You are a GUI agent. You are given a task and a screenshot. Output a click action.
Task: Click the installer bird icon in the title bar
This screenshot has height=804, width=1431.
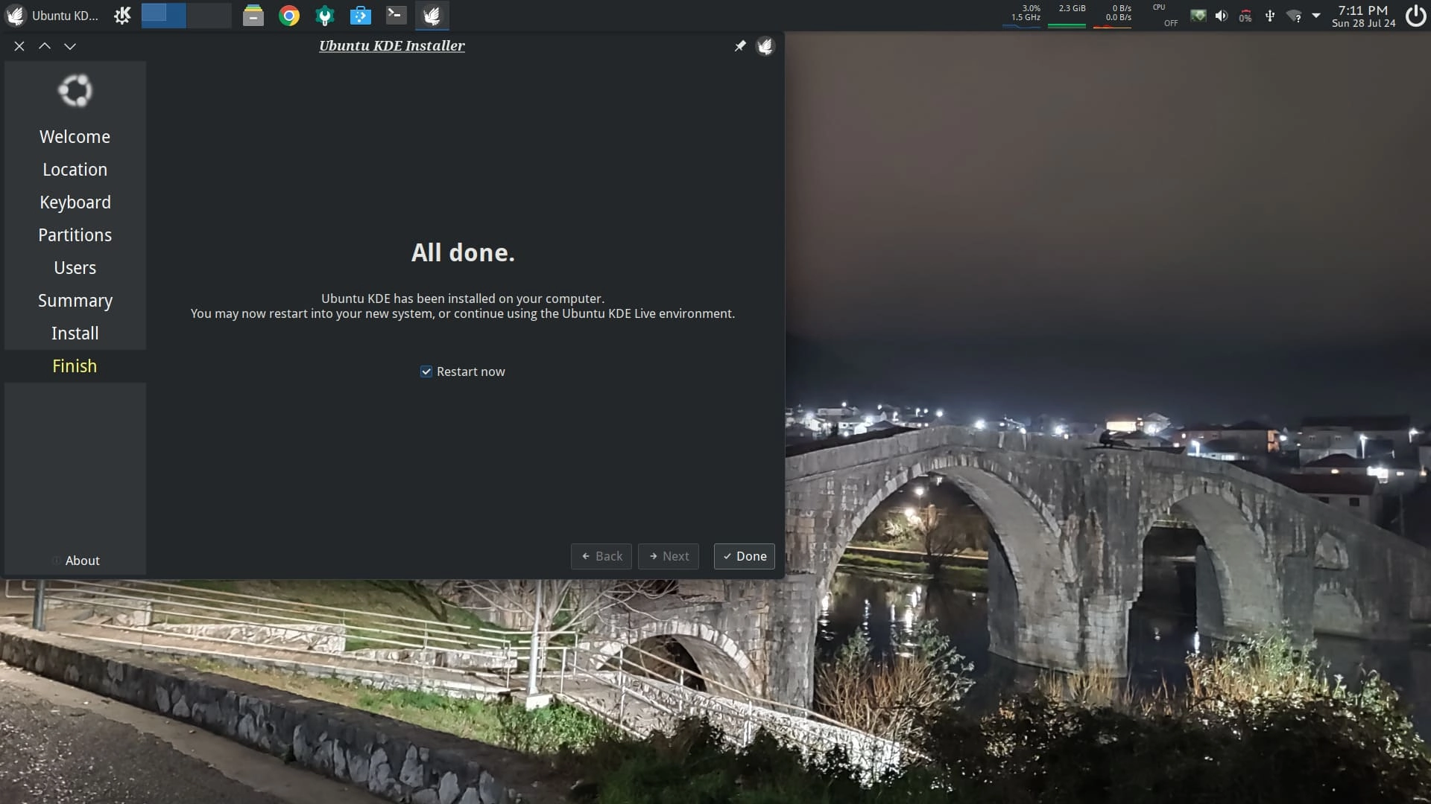point(765,46)
